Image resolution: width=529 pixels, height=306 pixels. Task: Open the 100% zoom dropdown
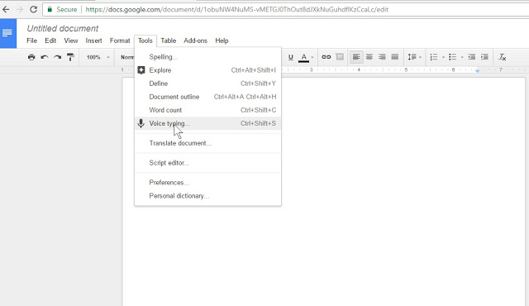[98, 57]
